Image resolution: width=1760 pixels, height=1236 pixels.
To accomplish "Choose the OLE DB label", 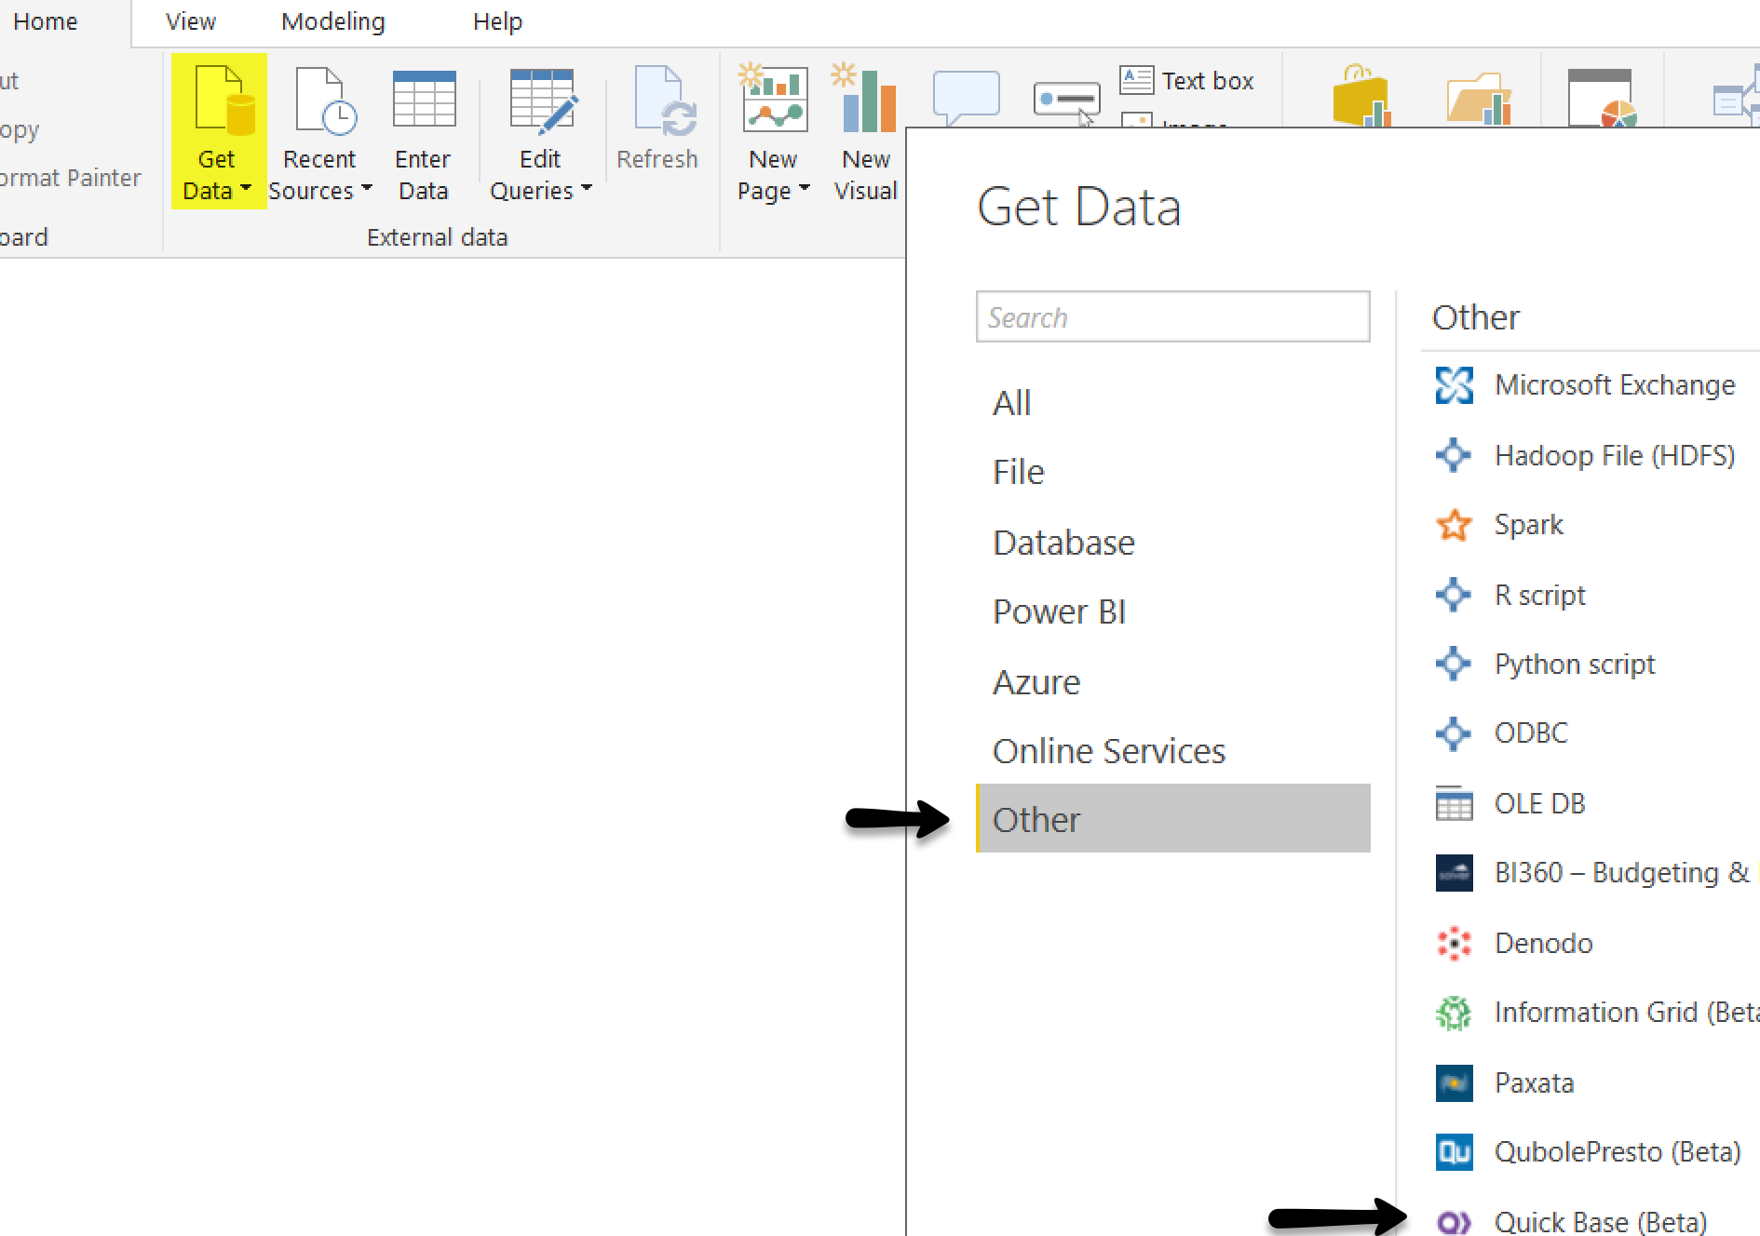I will tap(1539, 803).
